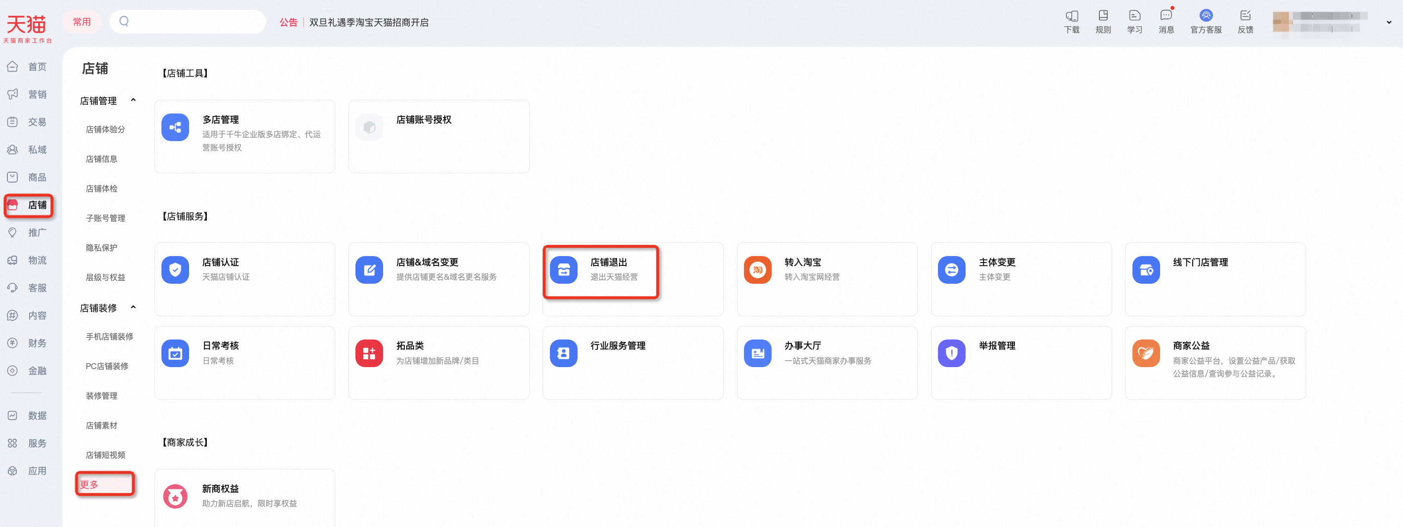Open 推广 in the sidebar
The width and height of the screenshot is (1403, 527).
[x=27, y=232]
